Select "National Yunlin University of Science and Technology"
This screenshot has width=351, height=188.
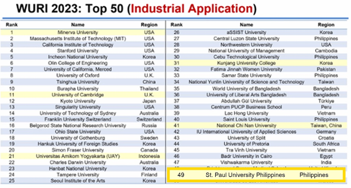(x=246, y=82)
